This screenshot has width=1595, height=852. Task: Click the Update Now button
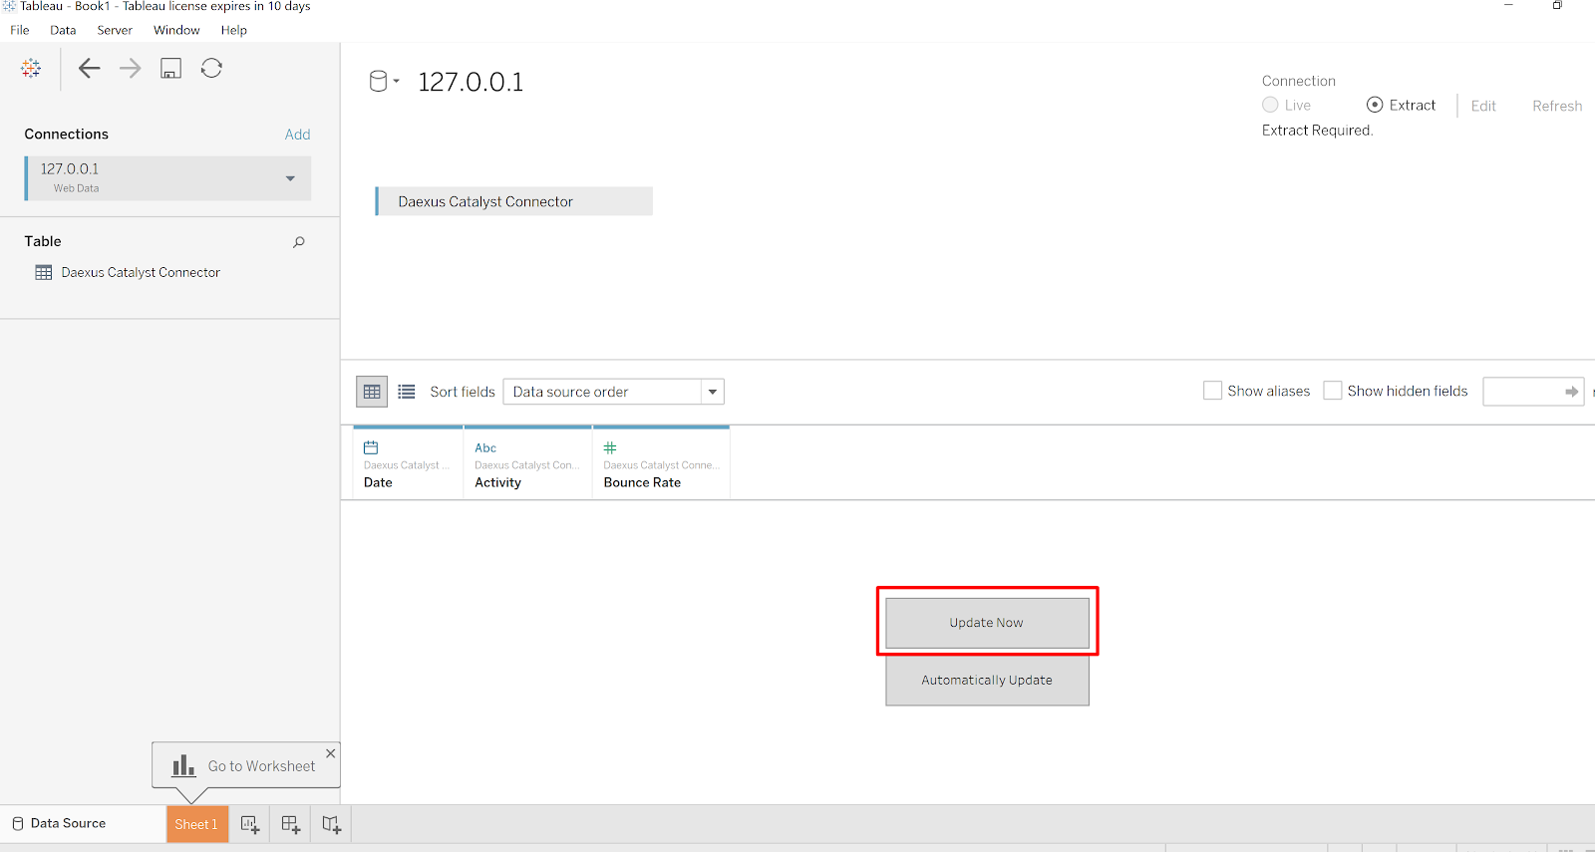pyautogui.click(x=987, y=623)
